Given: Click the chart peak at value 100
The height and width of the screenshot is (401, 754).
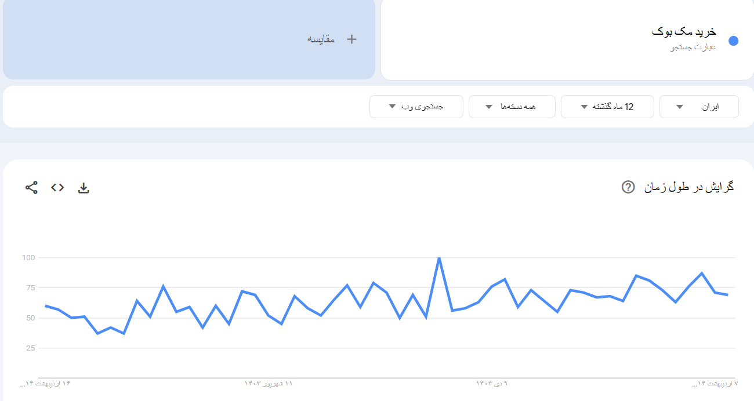Looking at the screenshot, I should 439,258.
